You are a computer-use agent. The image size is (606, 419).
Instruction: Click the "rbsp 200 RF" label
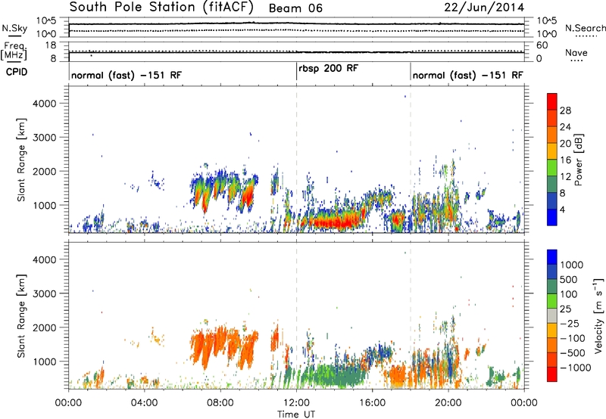[x=329, y=68]
